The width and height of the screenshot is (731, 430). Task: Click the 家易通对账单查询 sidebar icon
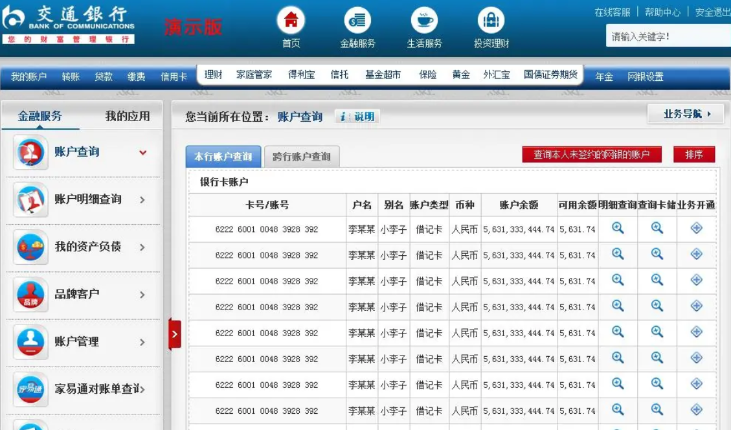[x=31, y=389]
